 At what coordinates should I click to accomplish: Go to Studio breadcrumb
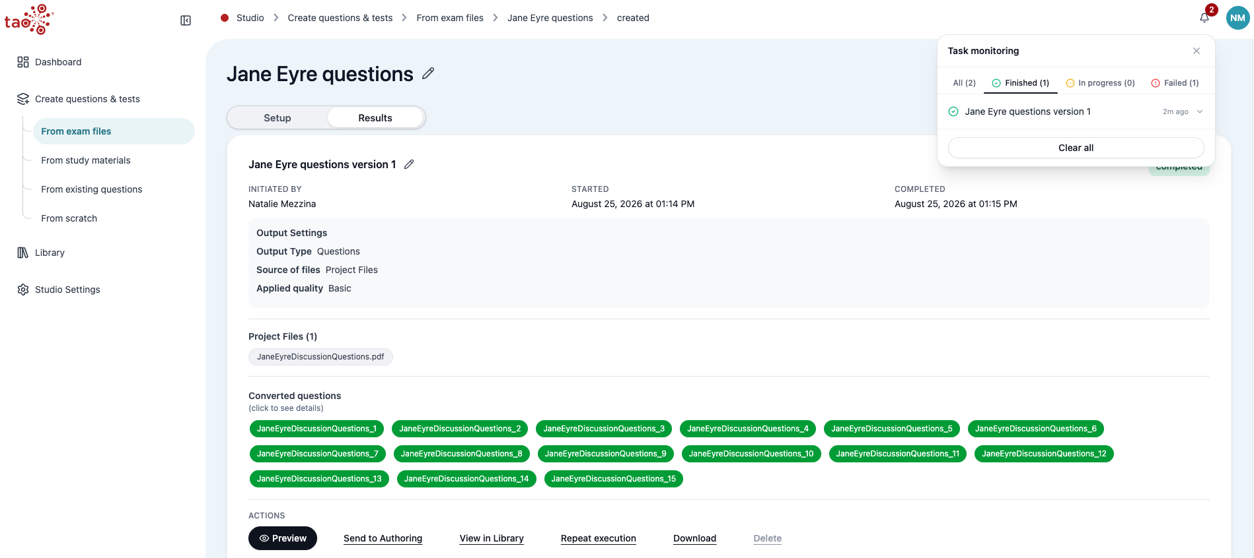(x=250, y=18)
